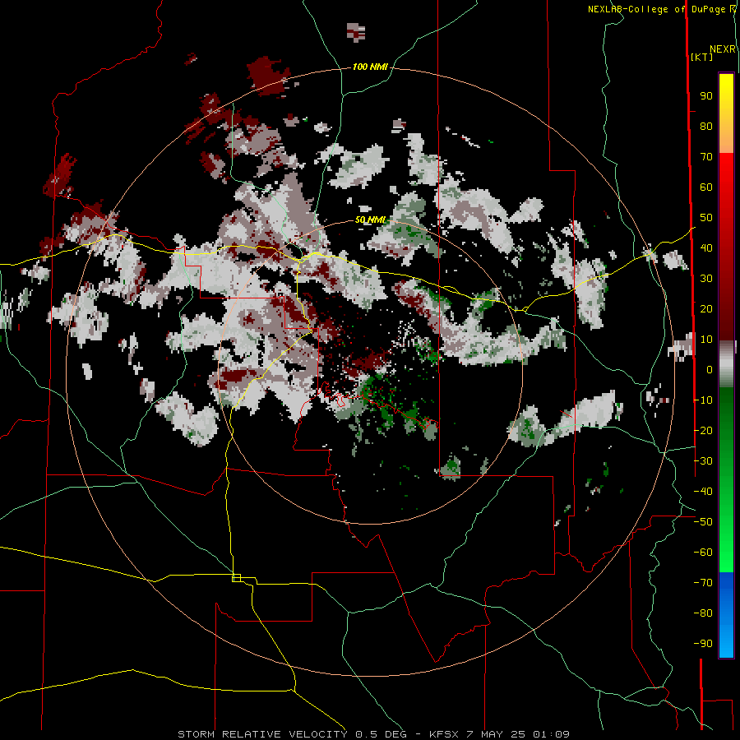Click the "7 MAY 25" date in footer
This screenshot has width=740, height=740.
[496, 734]
